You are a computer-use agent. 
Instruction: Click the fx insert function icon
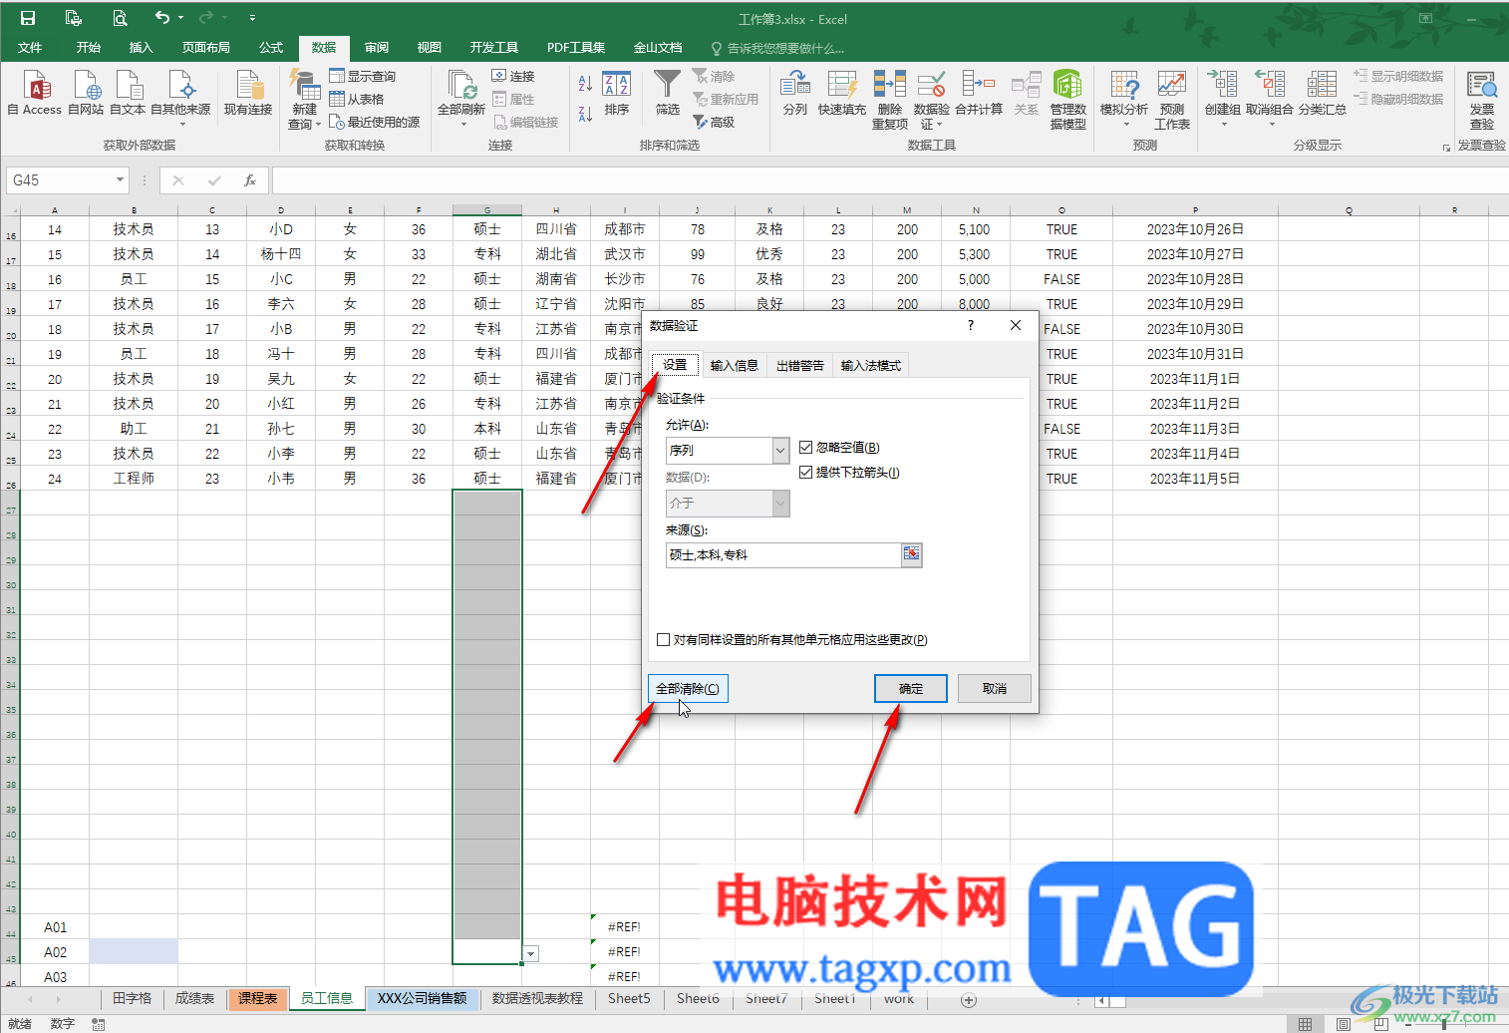tap(250, 180)
